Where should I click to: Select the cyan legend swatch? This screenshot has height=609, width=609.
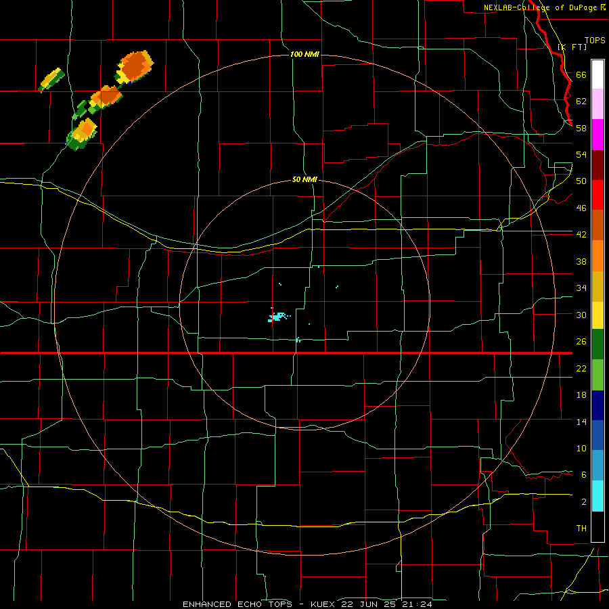click(x=597, y=496)
